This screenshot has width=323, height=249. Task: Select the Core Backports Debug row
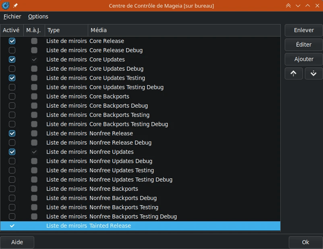coord(140,106)
